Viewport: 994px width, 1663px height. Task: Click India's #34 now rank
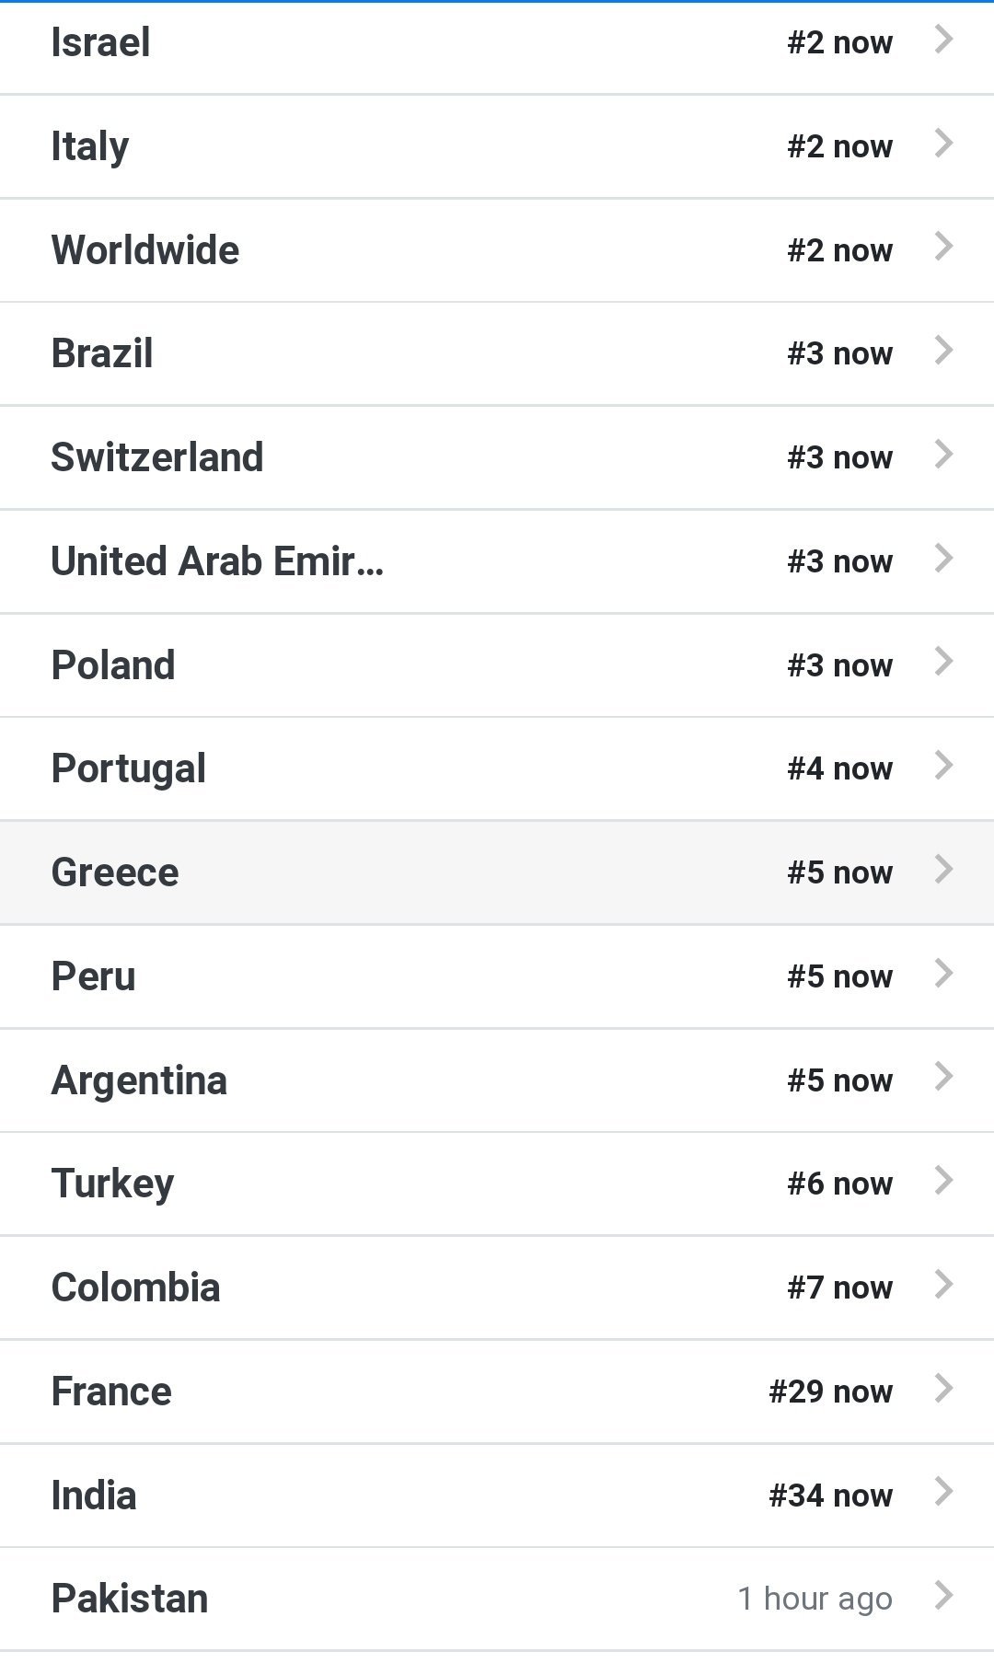830,1496
